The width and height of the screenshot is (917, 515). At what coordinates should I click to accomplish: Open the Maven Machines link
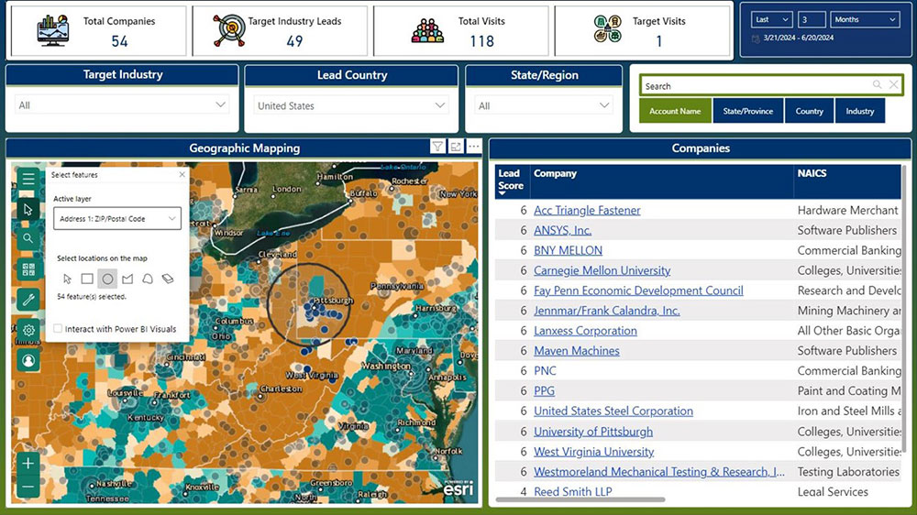[577, 351]
